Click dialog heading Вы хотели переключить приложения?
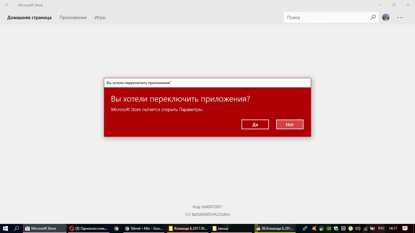The height and width of the screenshot is (233, 415). [180, 99]
